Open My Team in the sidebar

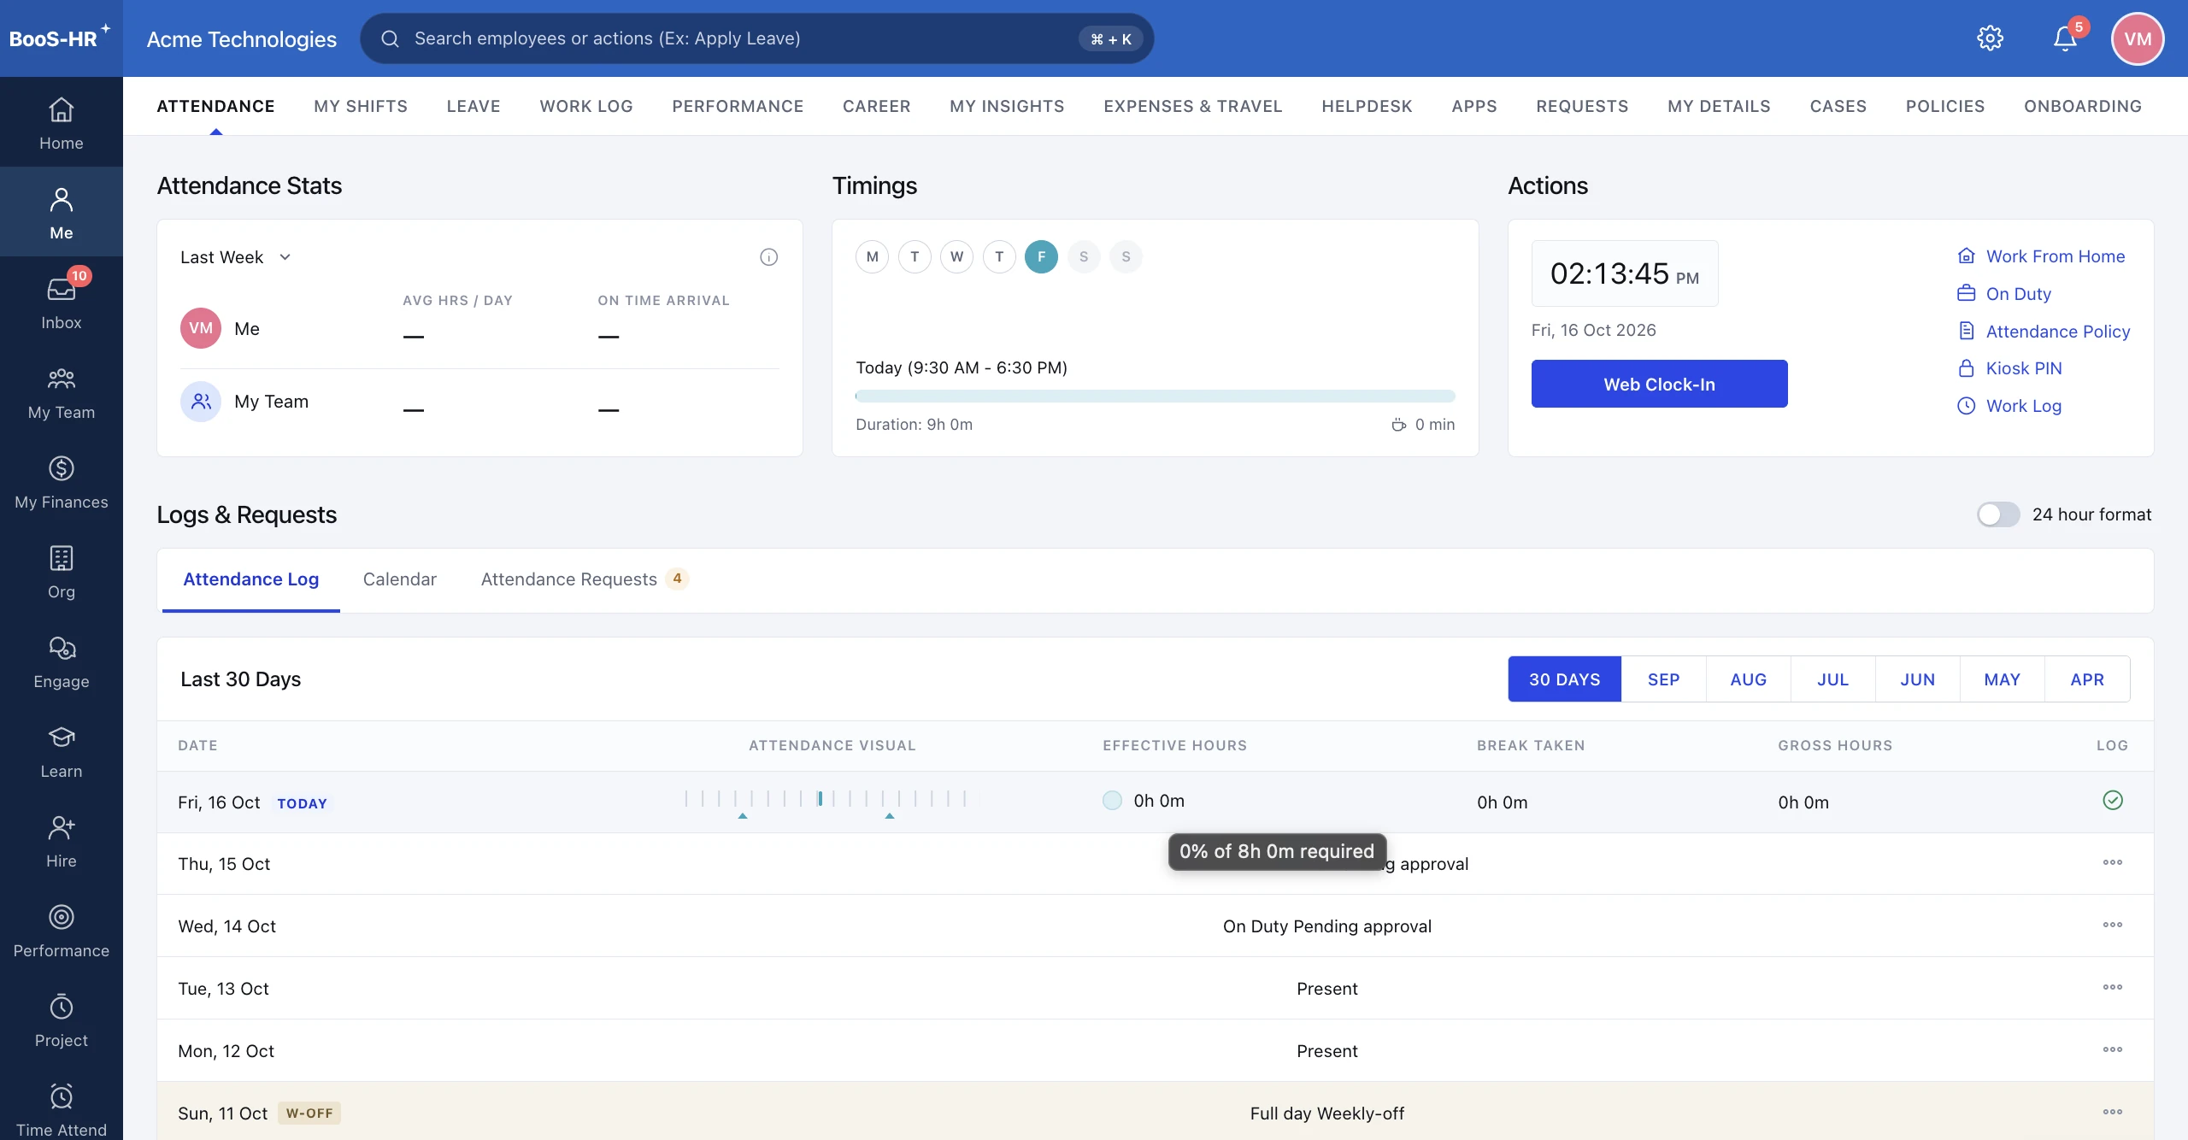[x=61, y=392]
